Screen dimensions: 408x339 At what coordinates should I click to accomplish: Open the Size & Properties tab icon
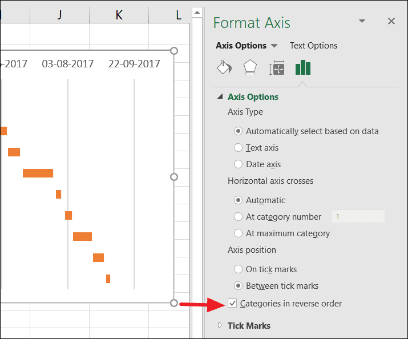coord(277,68)
